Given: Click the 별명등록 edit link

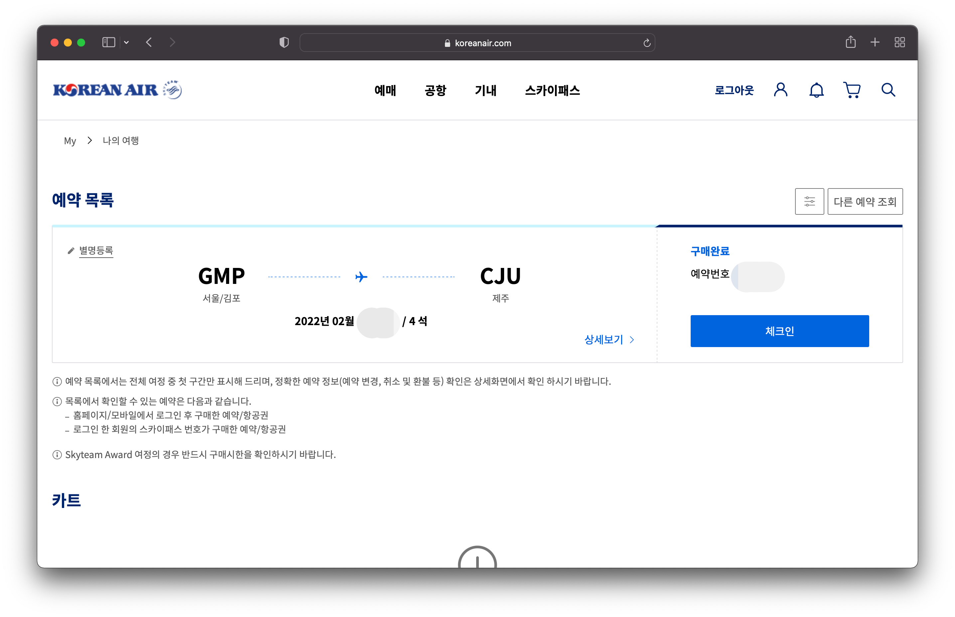Looking at the screenshot, I should (x=96, y=250).
